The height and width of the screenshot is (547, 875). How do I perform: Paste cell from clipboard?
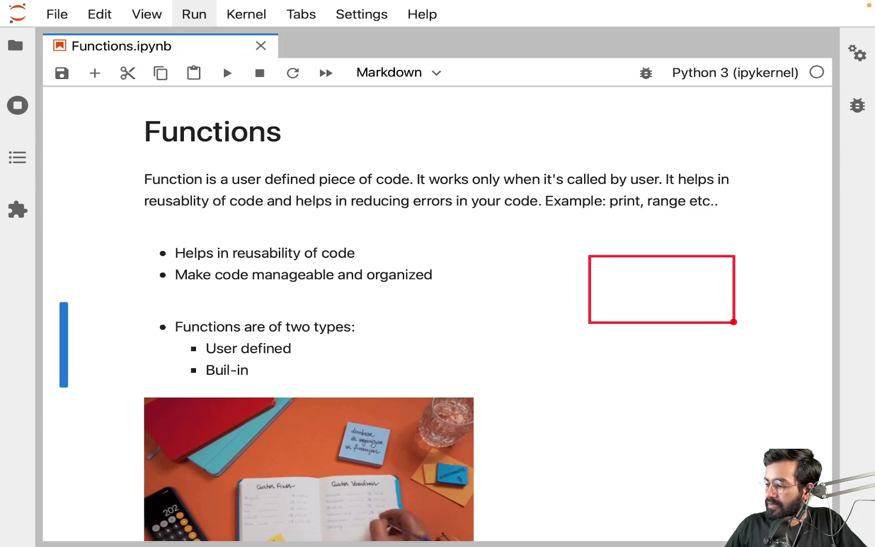(194, 73)
